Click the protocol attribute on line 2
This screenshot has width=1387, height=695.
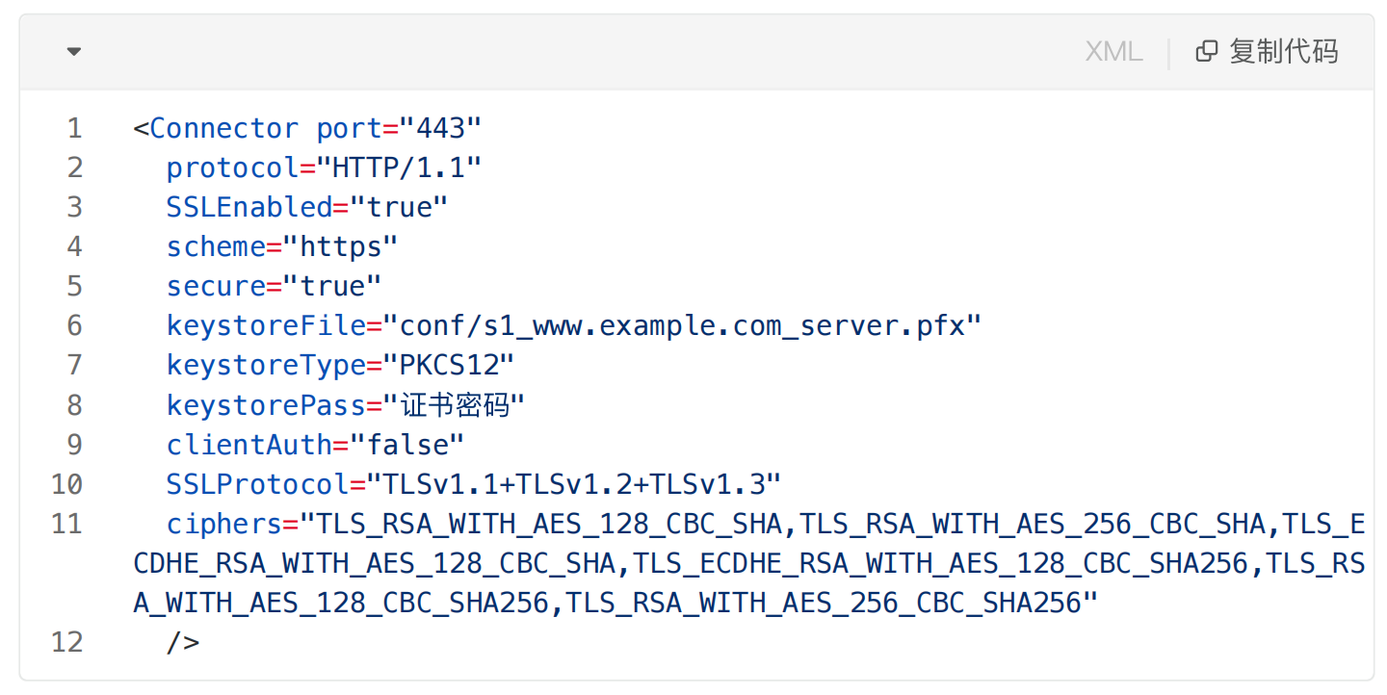tap(232, 167)
